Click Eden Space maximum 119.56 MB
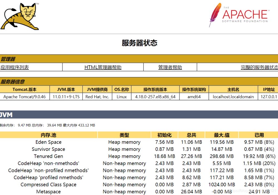 click(222, 142)
